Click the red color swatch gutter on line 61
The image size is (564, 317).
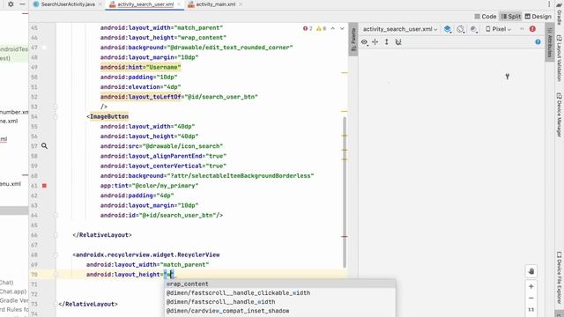pos(44,186)
